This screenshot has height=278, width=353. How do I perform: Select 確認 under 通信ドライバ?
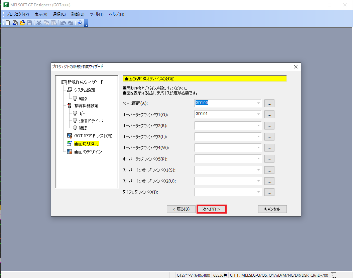click(x=83, y=128)
